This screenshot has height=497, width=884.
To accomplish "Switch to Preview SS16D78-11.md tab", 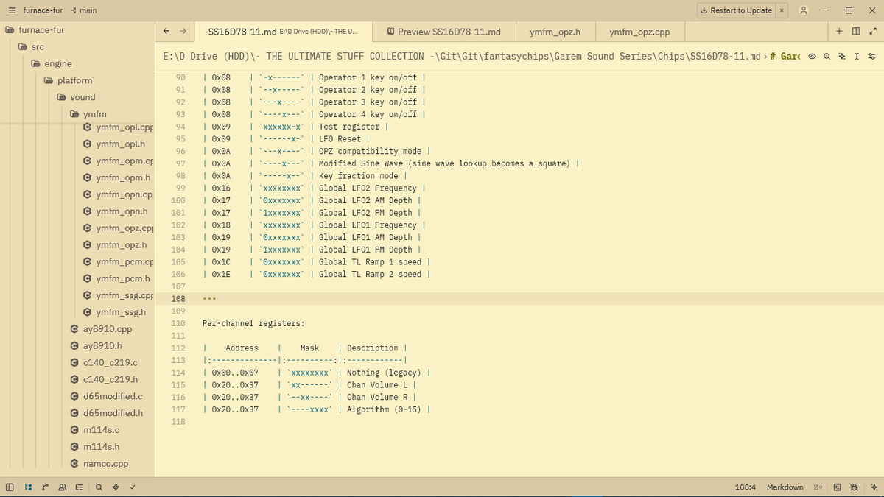I will [443, 32].
